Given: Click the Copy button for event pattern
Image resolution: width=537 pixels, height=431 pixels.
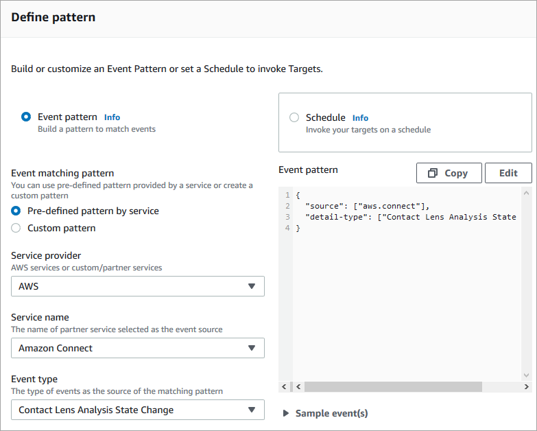Looking at the screenshot, I should [x=449, y=173].
